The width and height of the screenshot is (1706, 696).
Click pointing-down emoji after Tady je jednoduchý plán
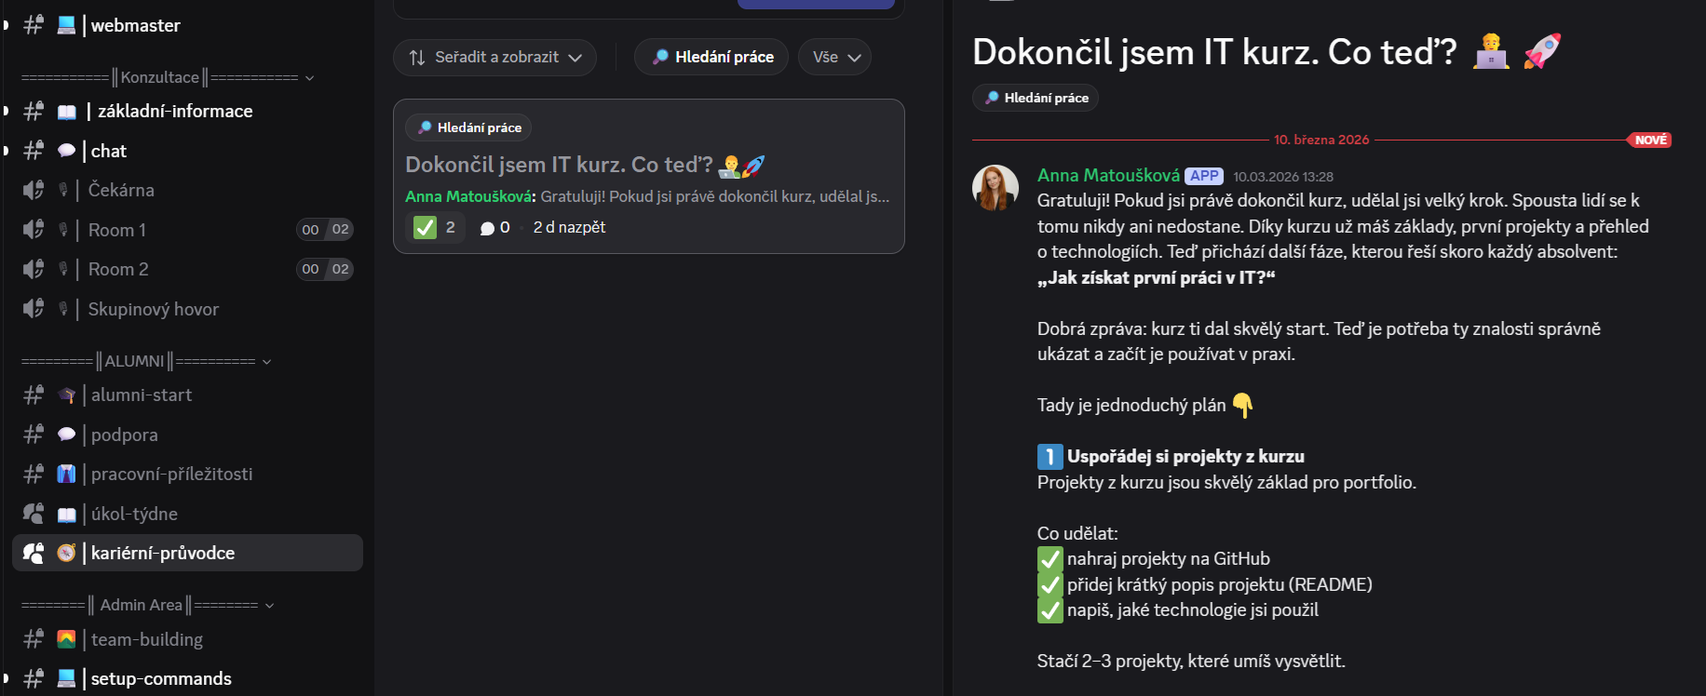1243,406
